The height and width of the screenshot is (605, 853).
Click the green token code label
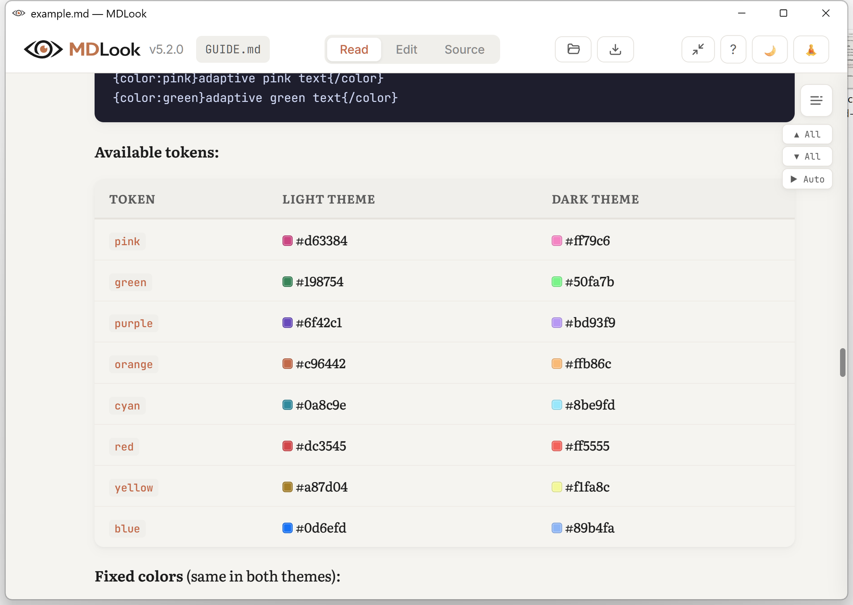click(131, 282)
